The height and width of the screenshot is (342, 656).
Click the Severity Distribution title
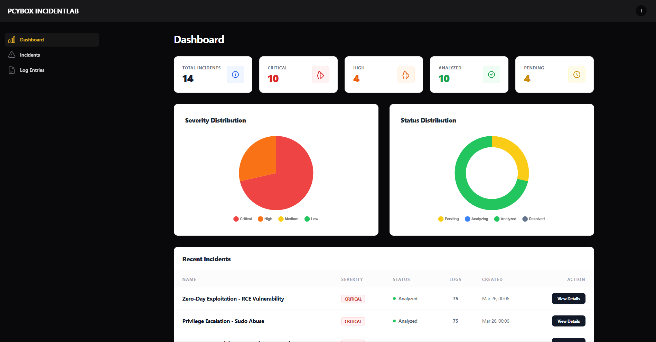coord(216,120)
